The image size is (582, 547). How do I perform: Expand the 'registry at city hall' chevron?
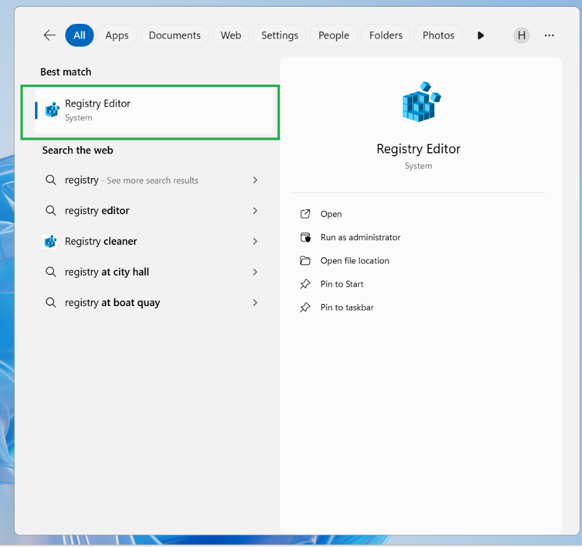255,272
